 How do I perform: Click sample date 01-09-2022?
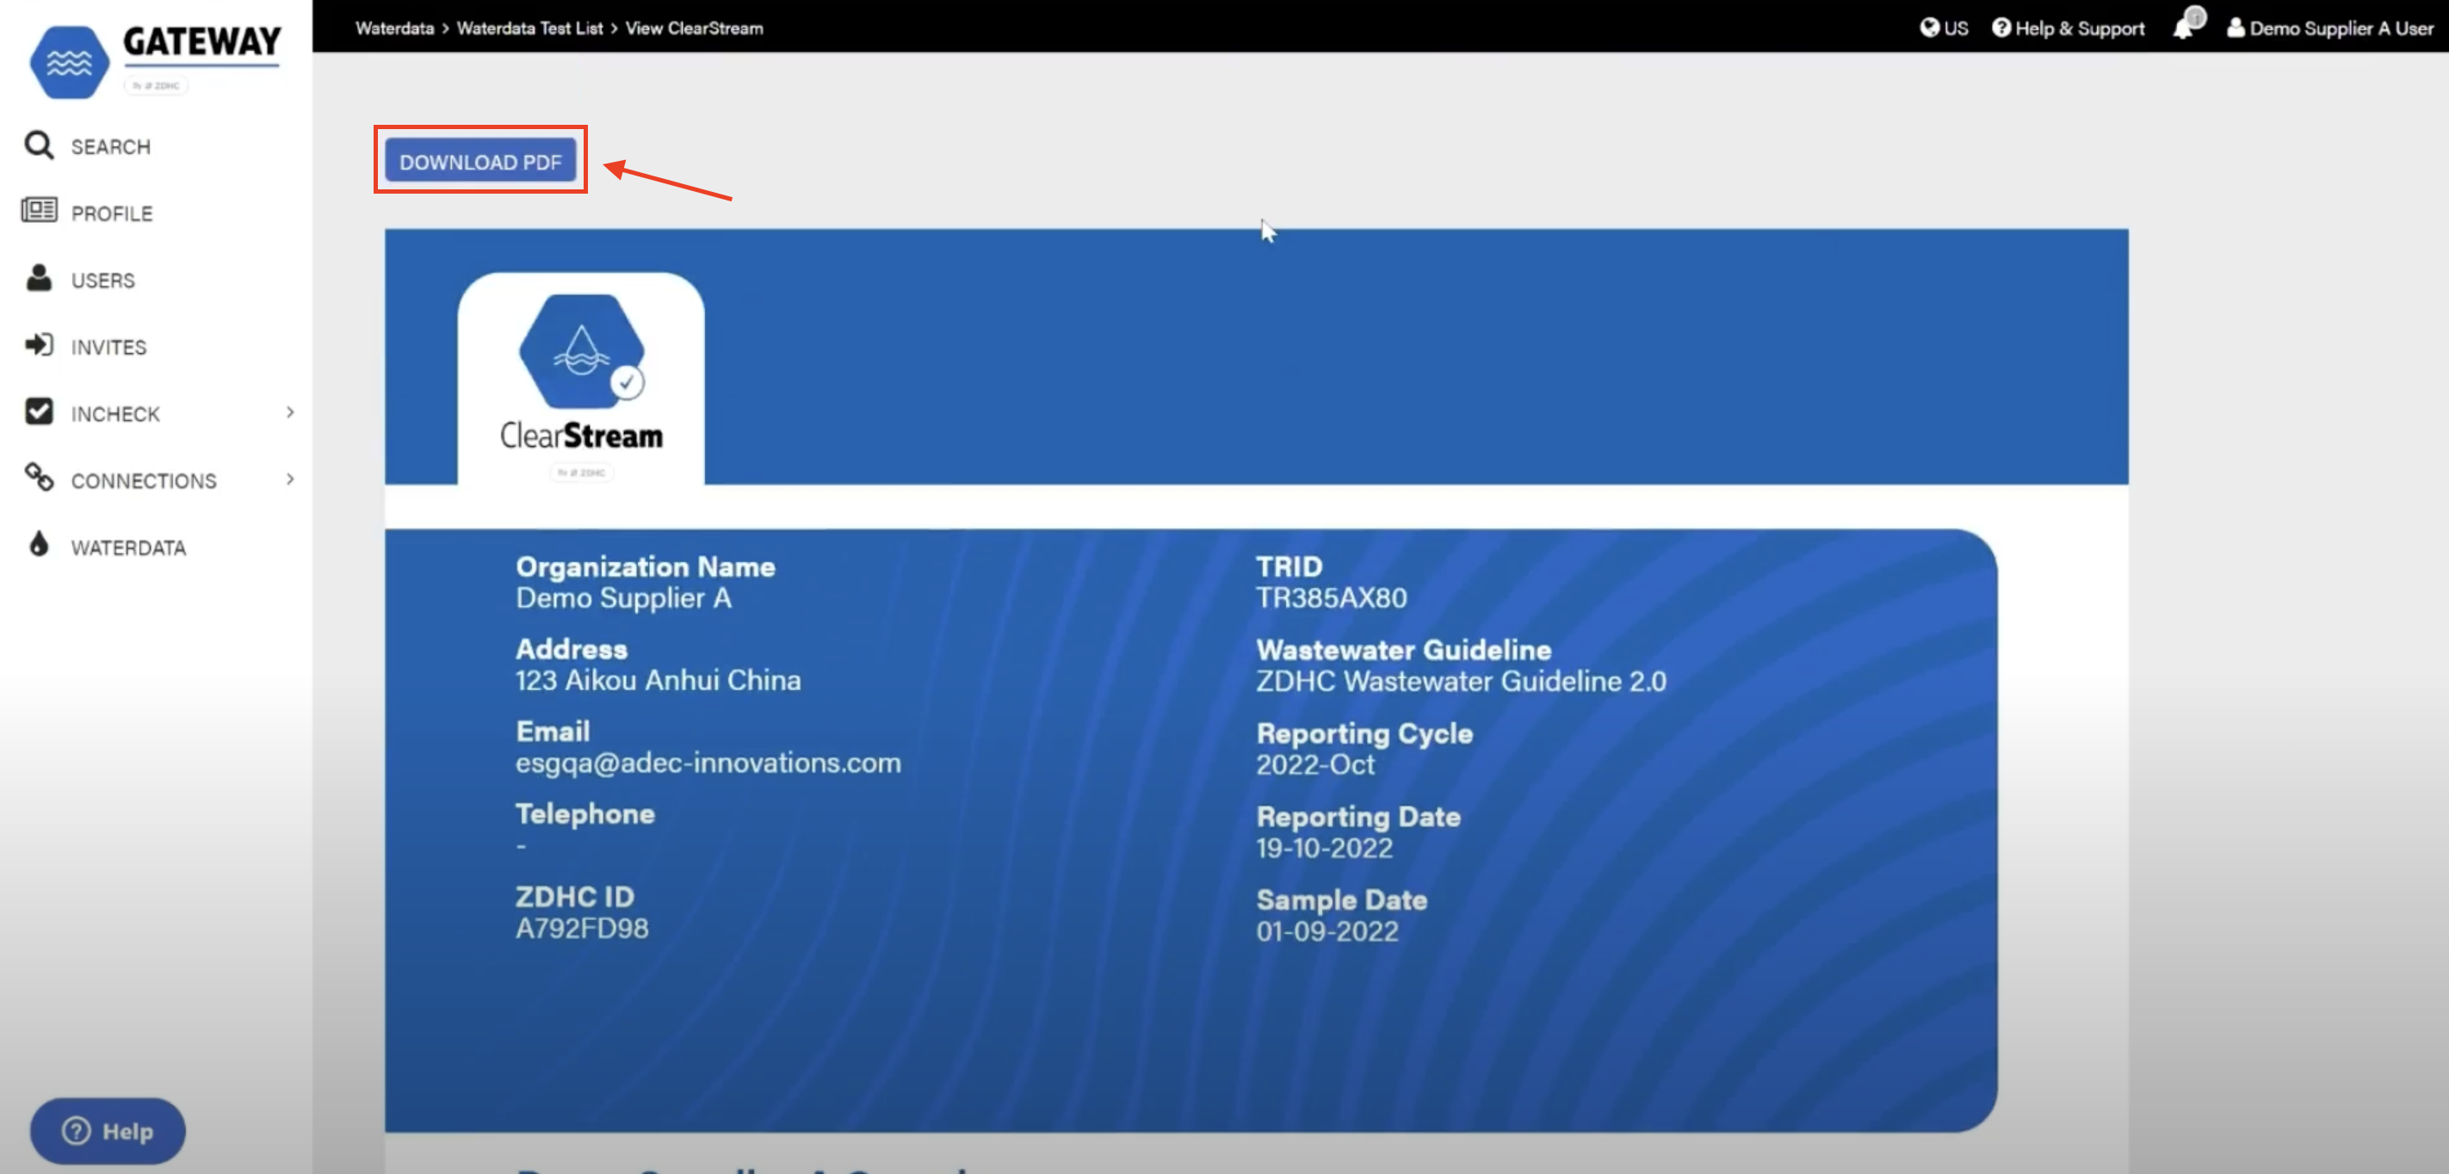pyautogui.click(x=1327, y=930)
